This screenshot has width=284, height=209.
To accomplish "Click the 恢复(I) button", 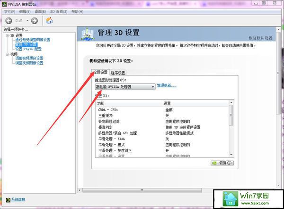I will (222, 163).
